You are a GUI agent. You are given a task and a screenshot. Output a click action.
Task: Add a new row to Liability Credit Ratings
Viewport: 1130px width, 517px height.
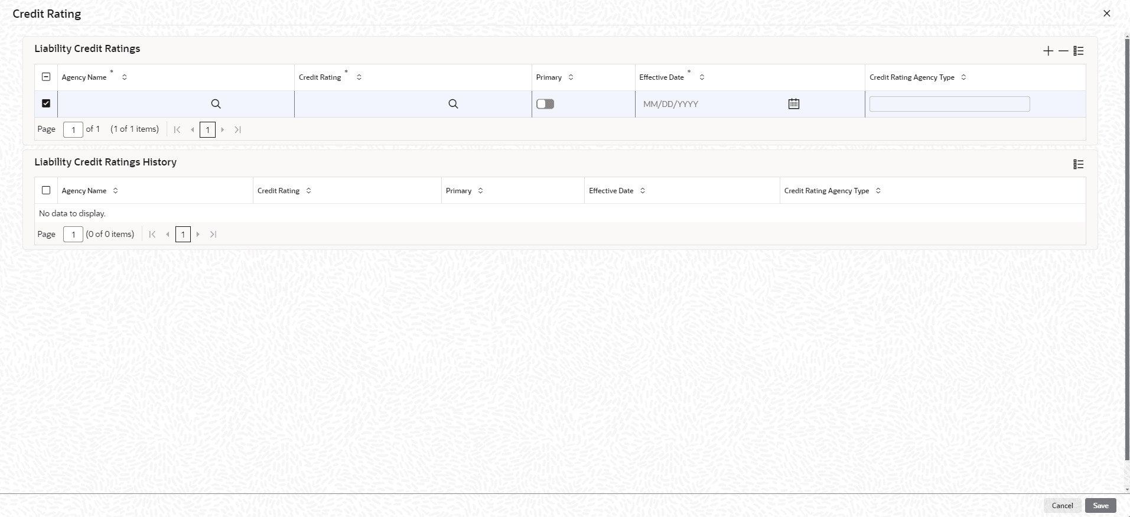(x=1048, y=51)
